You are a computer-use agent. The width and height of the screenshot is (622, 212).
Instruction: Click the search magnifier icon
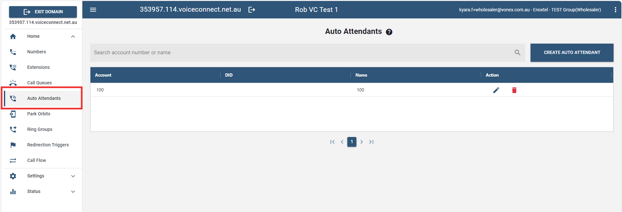pyautogui.click(x=517, y=53)
